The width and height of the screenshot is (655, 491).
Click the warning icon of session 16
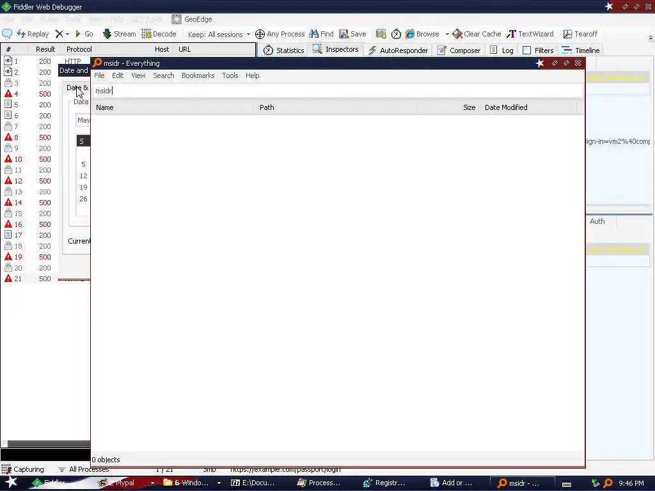tap(8, 224)
